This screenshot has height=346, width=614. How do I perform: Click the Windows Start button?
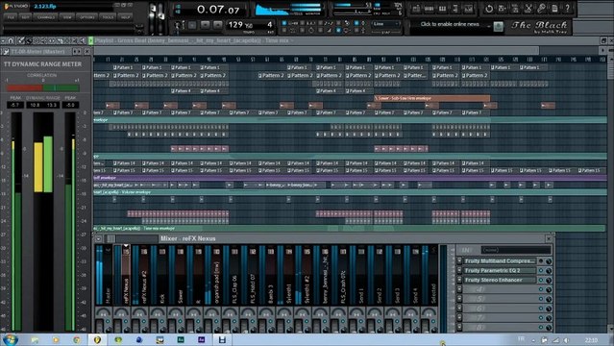pos(10,339)
